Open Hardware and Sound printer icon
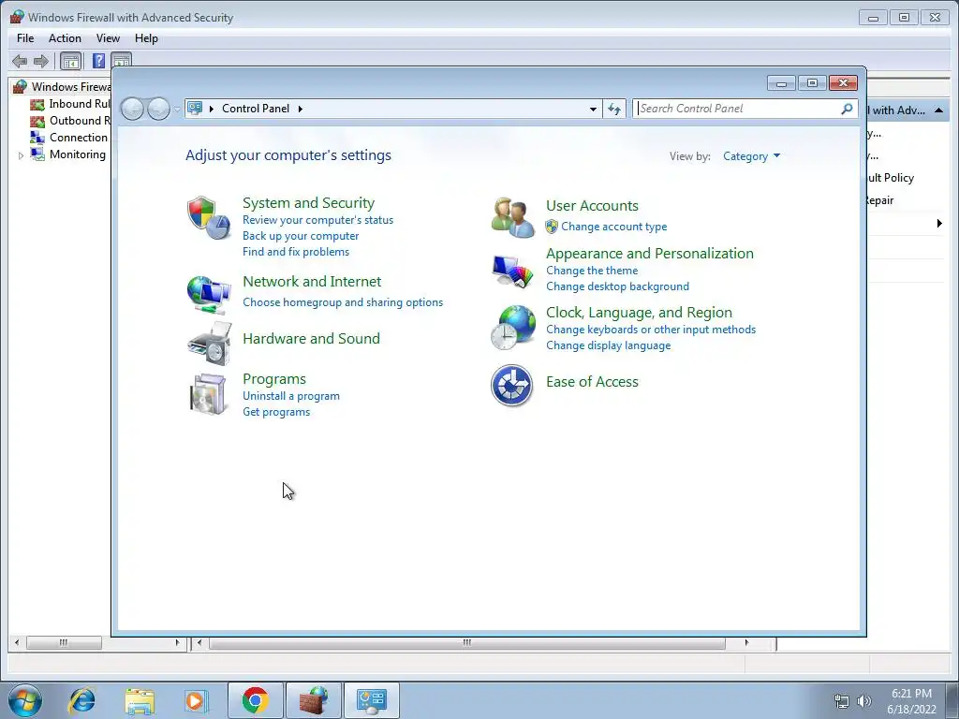The width and height of the screenshot is (959, 719). [x=209, y=343]
